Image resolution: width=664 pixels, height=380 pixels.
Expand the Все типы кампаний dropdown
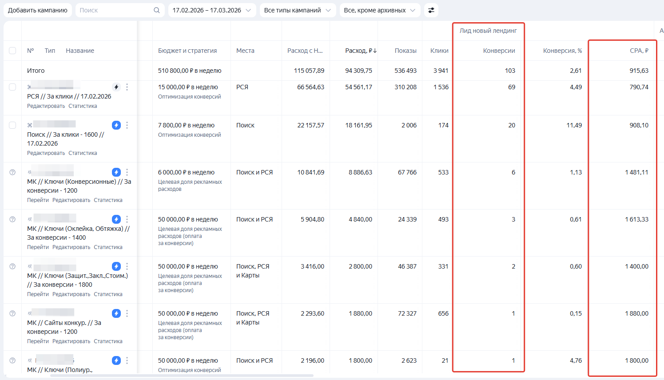click(297, 10)
